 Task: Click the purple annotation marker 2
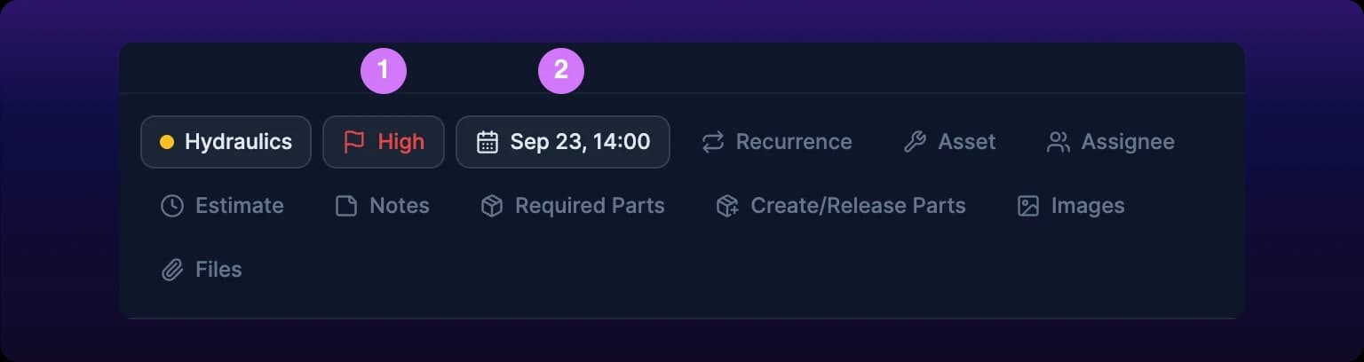561,70
